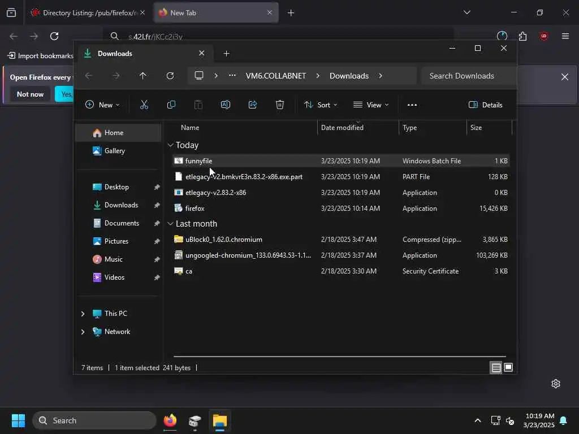Open Documents in the navigation pane

118,223
